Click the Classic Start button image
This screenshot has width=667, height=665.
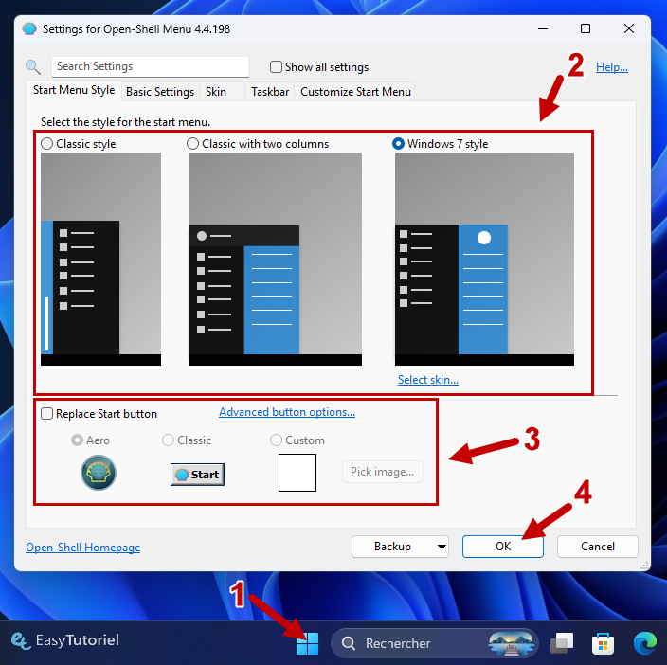(197, 474)
